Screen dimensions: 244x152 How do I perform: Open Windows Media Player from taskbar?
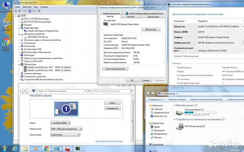[x=36, y=149]
